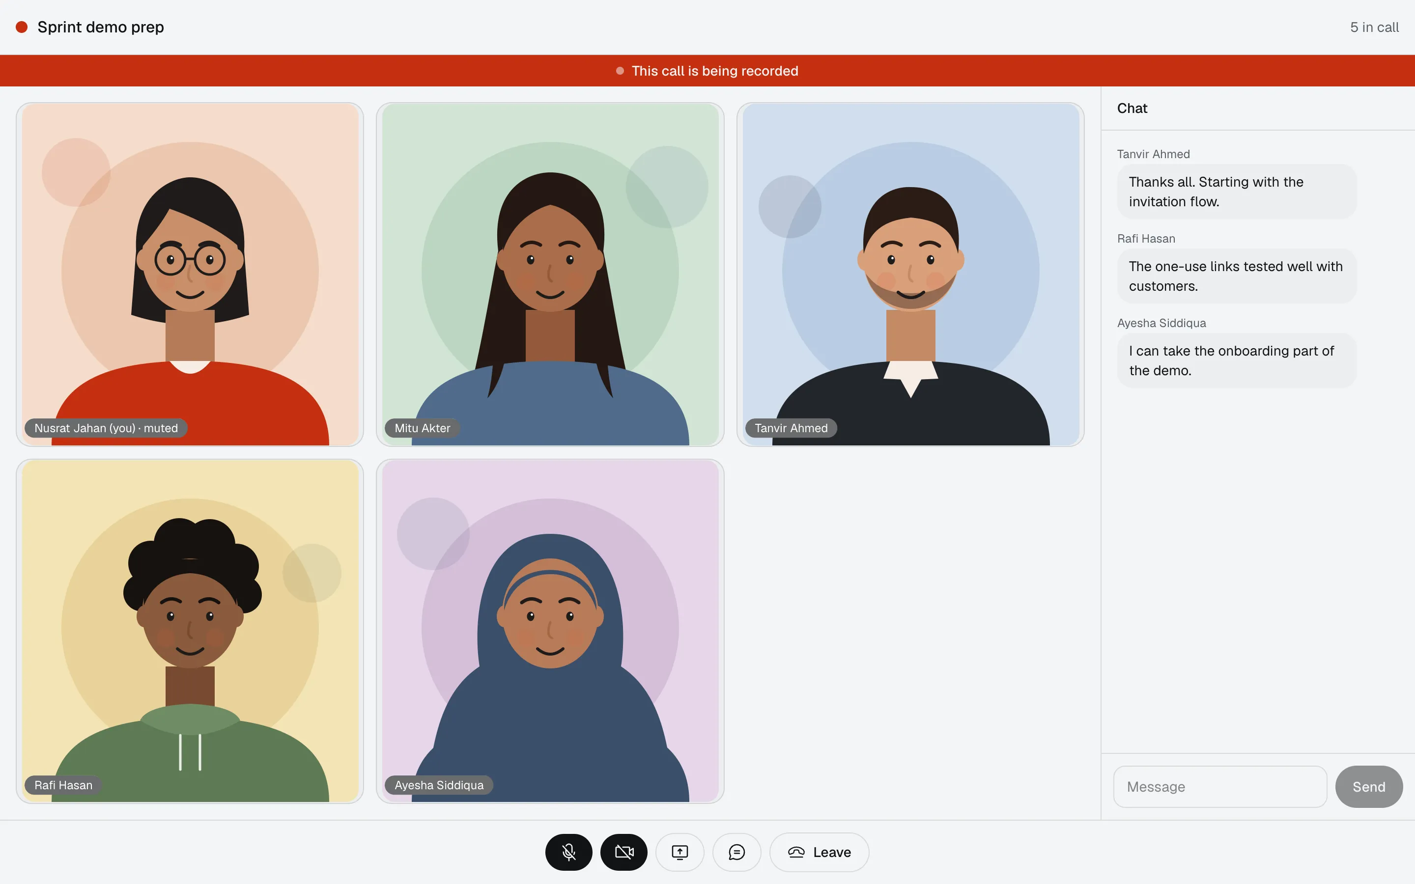Viewport: 1415px width, 884px height.
Task: Click the 'Sprint demo prep' call title
Action: (101, 27)
